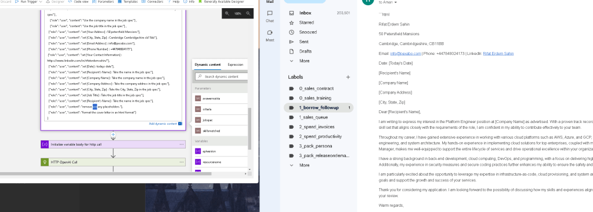The height and width of the screenshot is (212, 593).
Task: Click the Initialize variable step icon
Action: coord(44,144)
